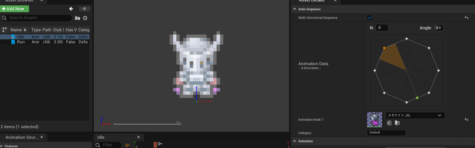Viewport: 475px width, 148px height.
Task: Click the Idle asset's icon
Action: pyautogui.click(x=13, y=37)
